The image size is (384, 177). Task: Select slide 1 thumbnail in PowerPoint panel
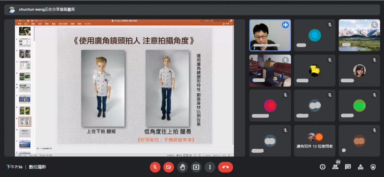(25, 31)
